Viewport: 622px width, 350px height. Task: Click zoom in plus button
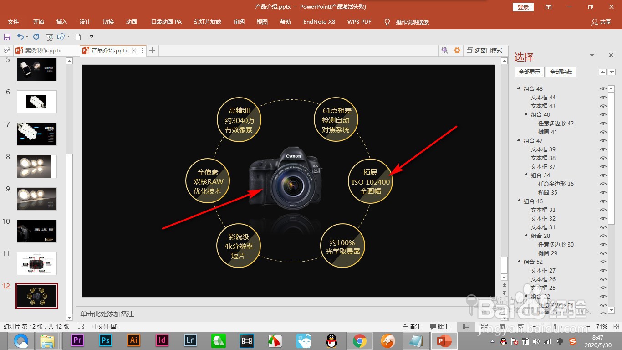click(x=588, y=327)
